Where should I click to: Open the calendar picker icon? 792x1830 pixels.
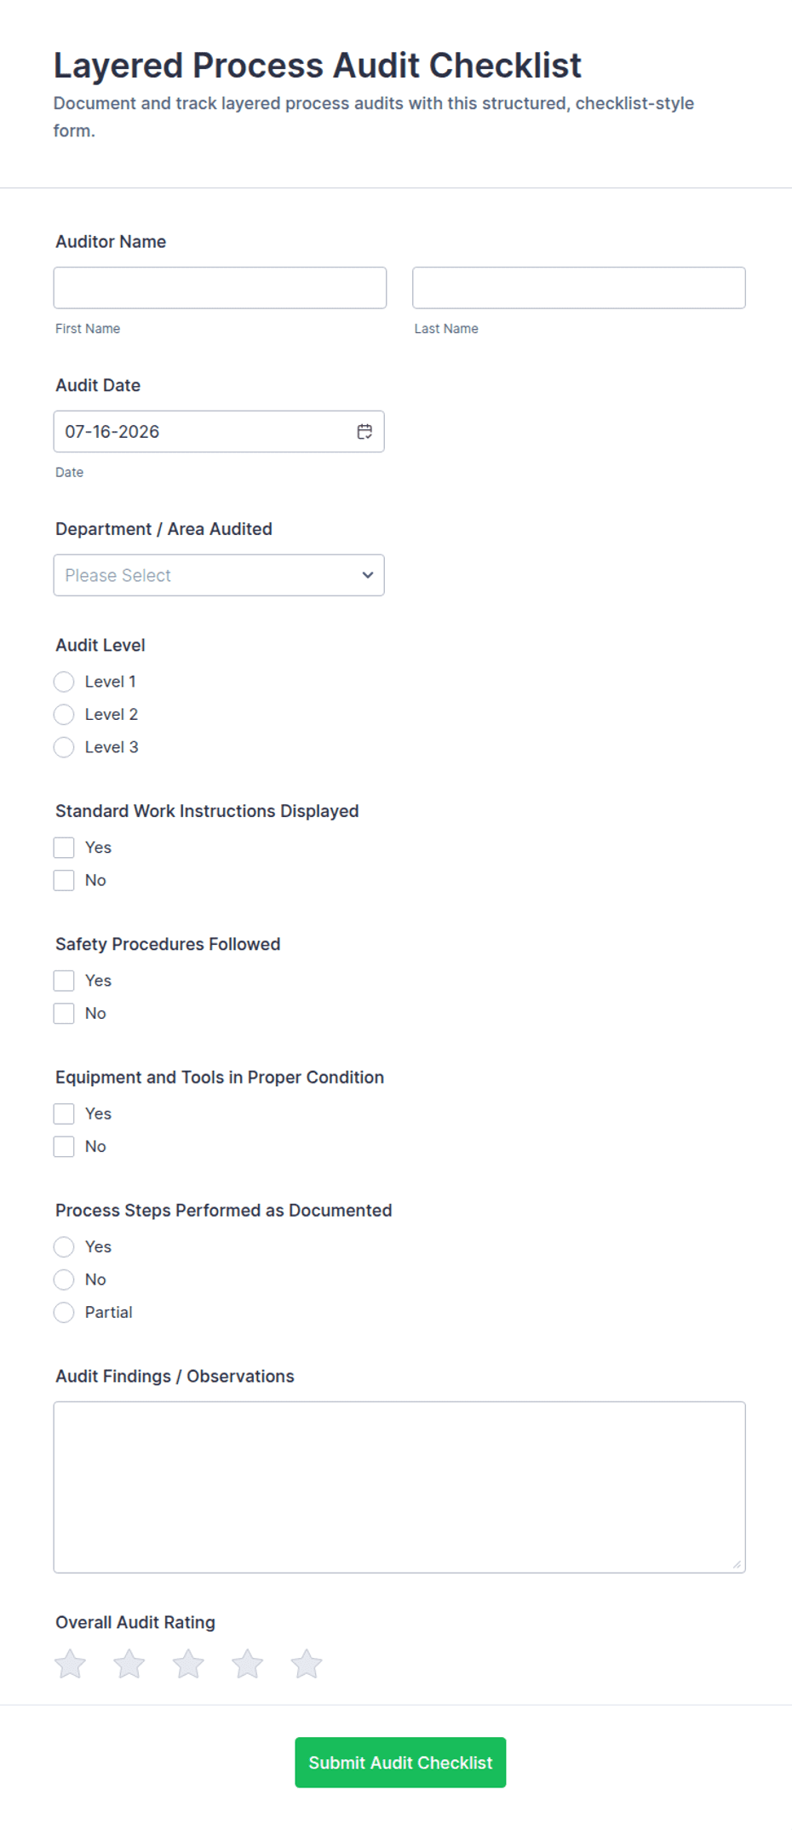click(364, 432)
